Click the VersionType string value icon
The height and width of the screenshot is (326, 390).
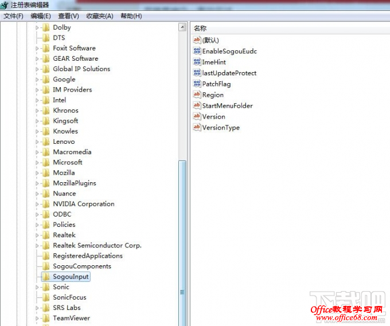point(197,127)
